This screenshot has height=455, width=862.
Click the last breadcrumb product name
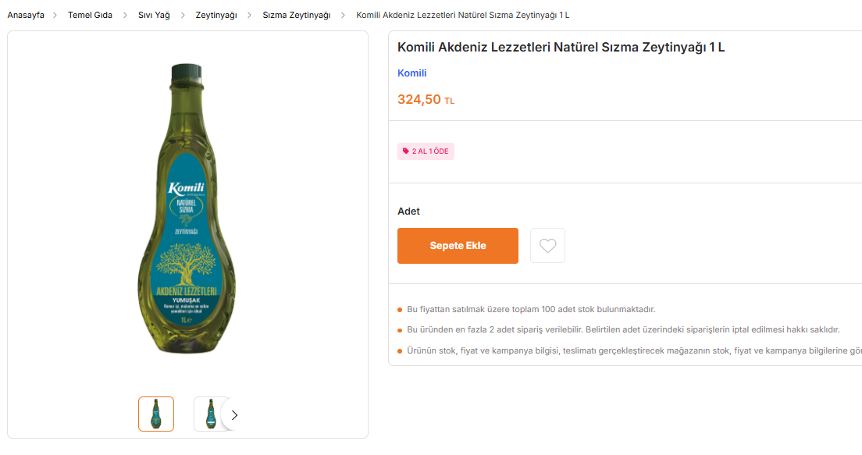coord(462,15)
